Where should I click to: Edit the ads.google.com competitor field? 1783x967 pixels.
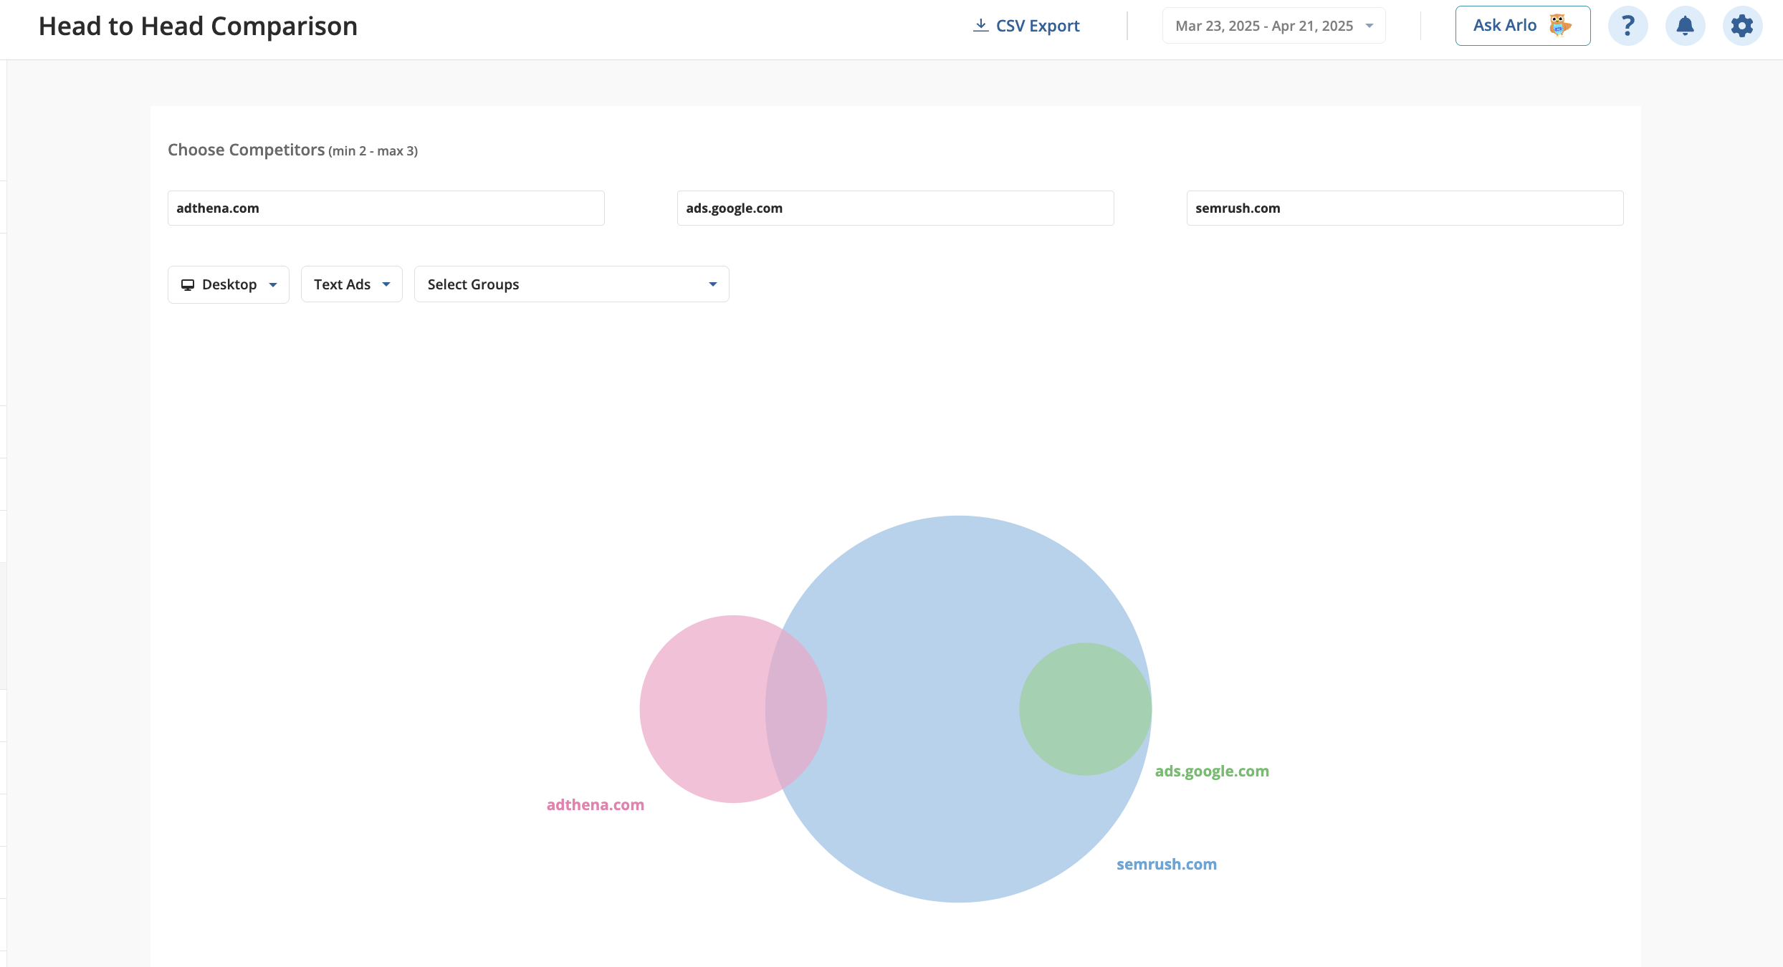point(896,208)
